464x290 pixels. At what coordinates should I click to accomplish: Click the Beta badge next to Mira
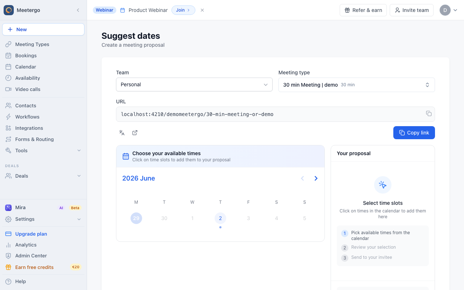point(75,208)
